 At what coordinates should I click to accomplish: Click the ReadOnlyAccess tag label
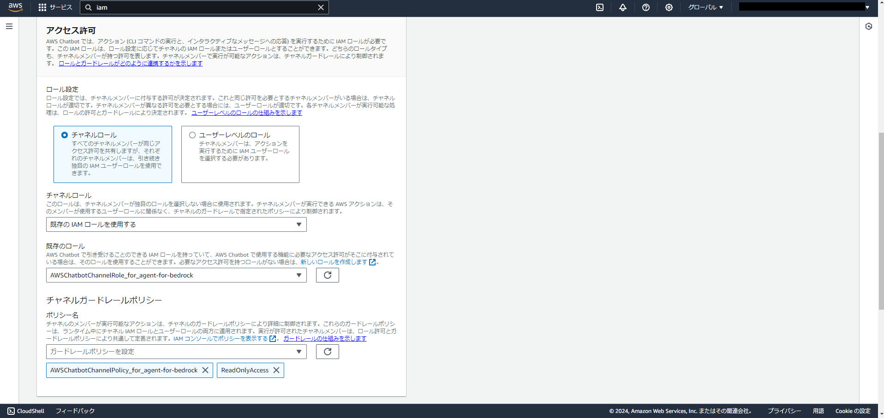click(x=245, y=370)
